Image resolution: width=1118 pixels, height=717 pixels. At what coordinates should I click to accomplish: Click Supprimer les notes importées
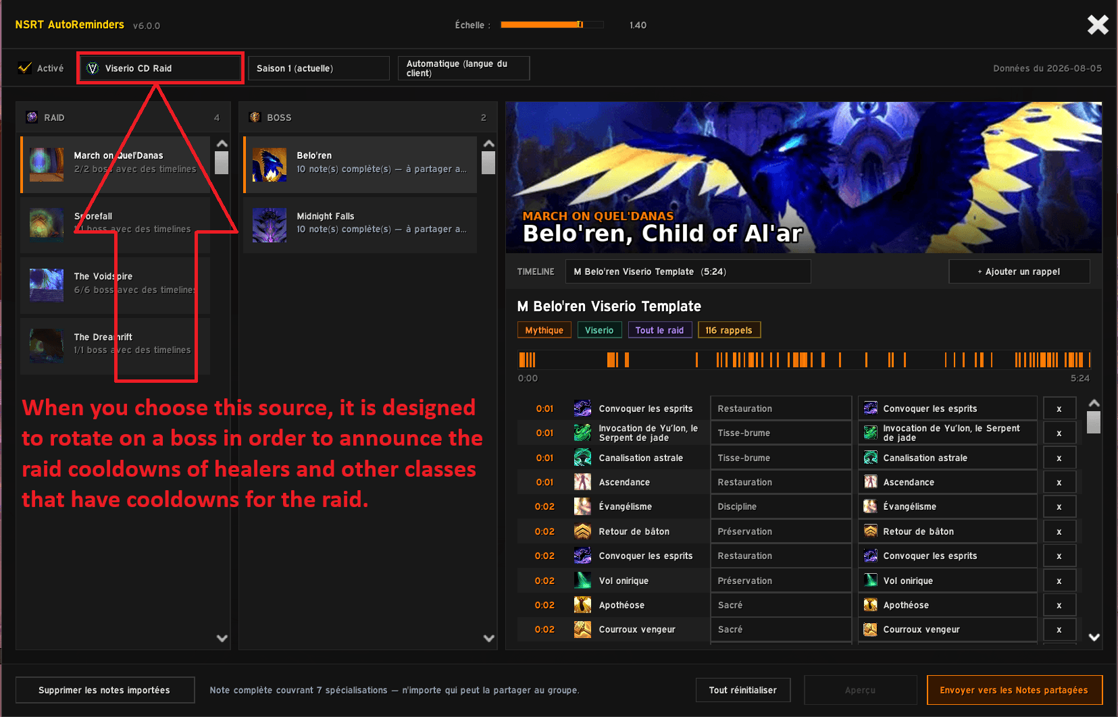click(105, 690)
